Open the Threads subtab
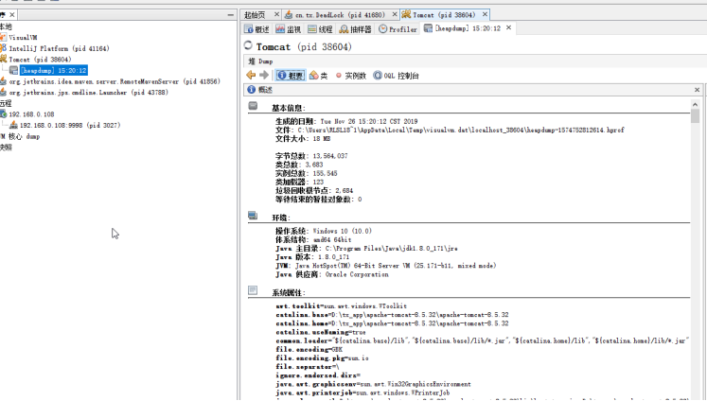 (x=320, y=29)
